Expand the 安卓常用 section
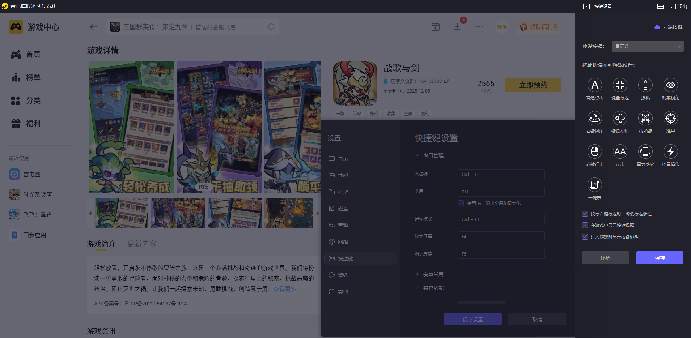 tap(430, 274)
